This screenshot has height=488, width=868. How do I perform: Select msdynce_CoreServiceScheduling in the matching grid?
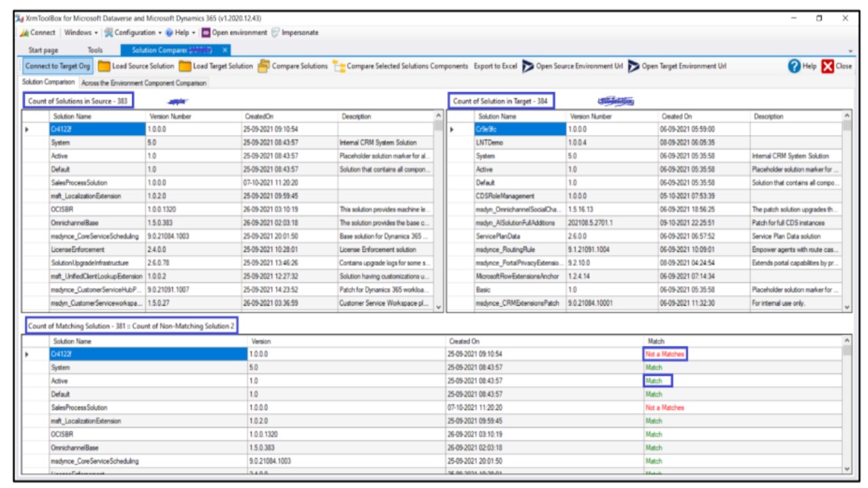pyautogui.click(x=149, y=462)
